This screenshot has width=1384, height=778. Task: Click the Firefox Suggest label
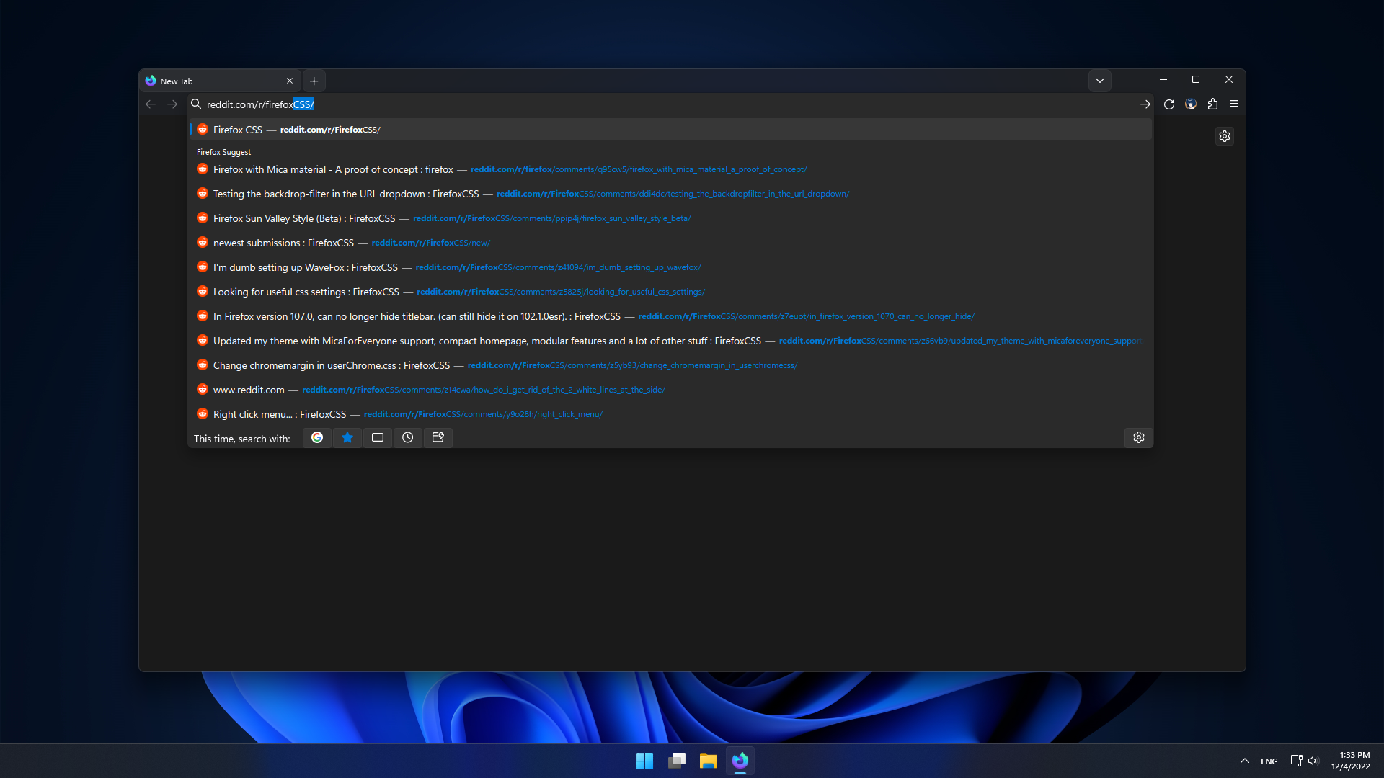coord(223,152)
